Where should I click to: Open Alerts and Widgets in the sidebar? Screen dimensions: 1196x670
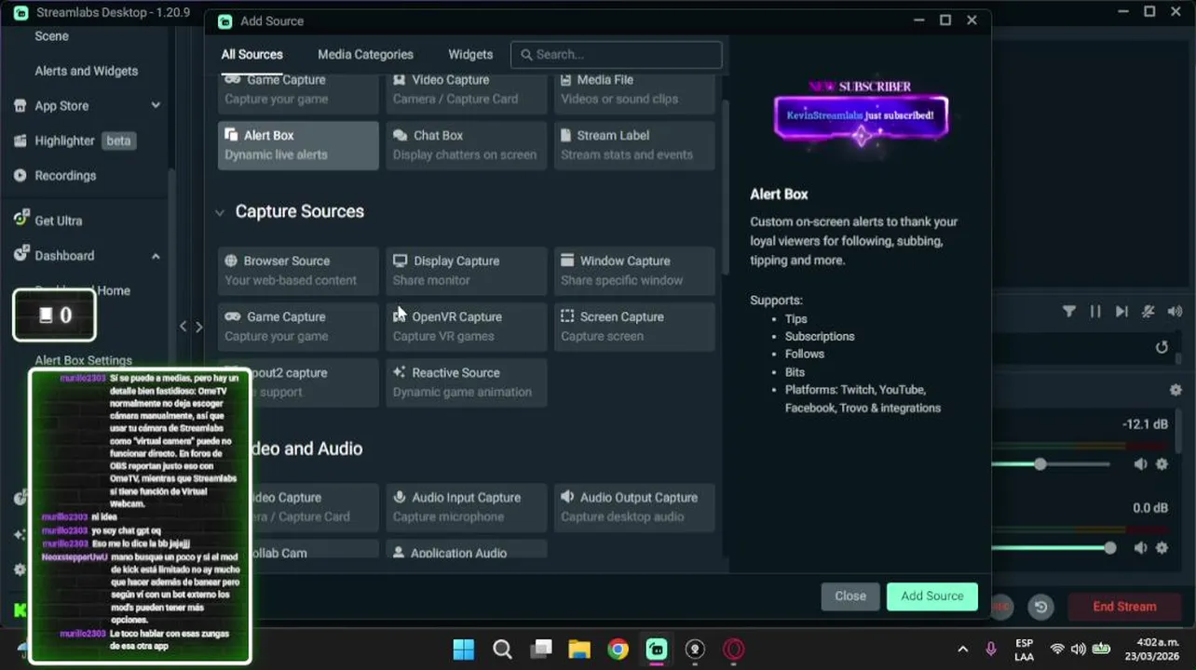[86, 71]
